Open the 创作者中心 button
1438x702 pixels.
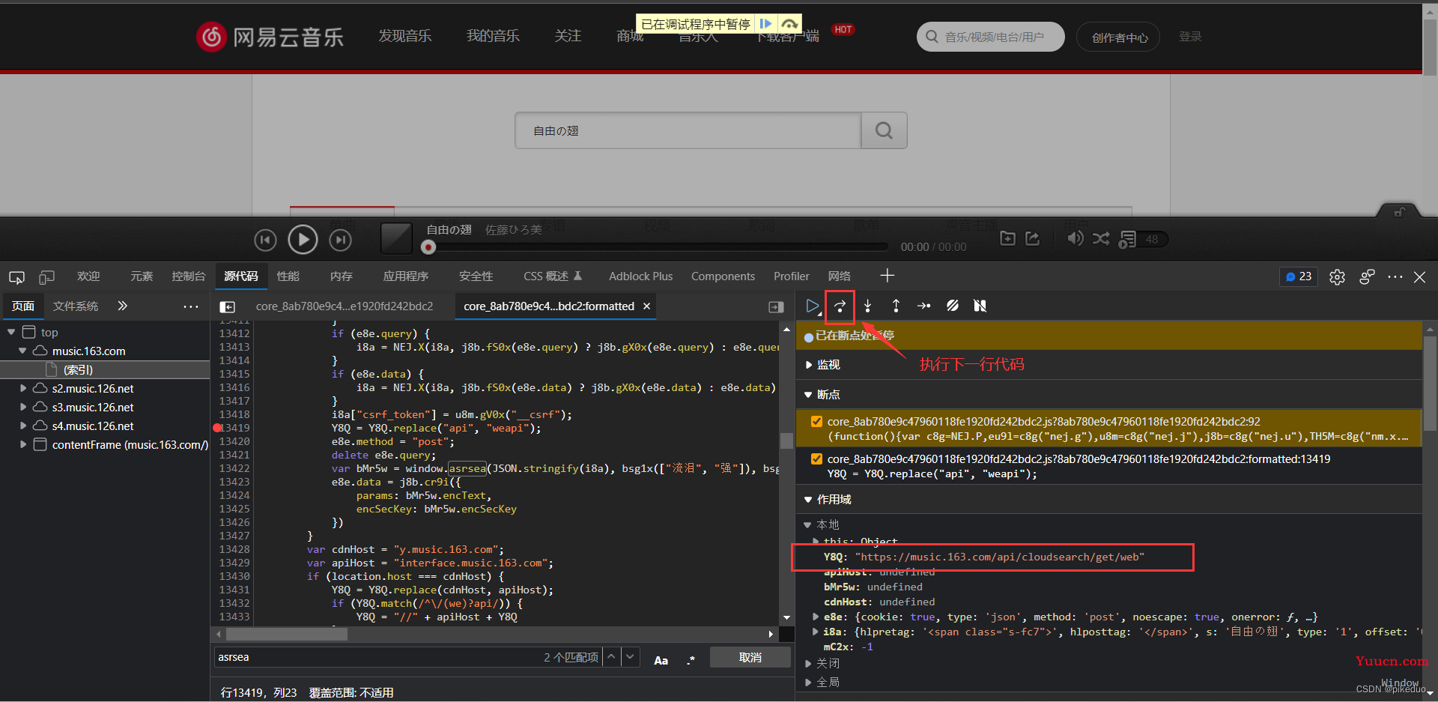[x=1118, y=37]
